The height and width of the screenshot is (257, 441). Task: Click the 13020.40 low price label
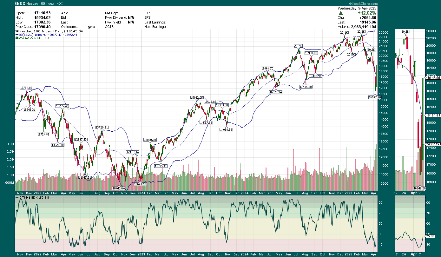57,145
